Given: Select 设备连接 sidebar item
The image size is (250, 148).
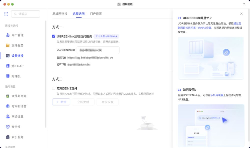Looking at the screenshot, I should [x=15, y=56].
